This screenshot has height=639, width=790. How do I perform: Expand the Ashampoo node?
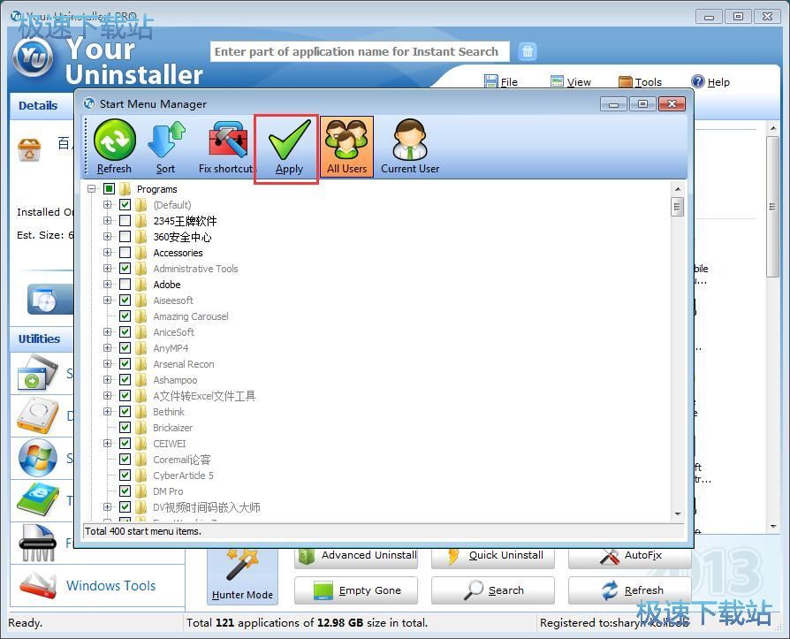107,379
